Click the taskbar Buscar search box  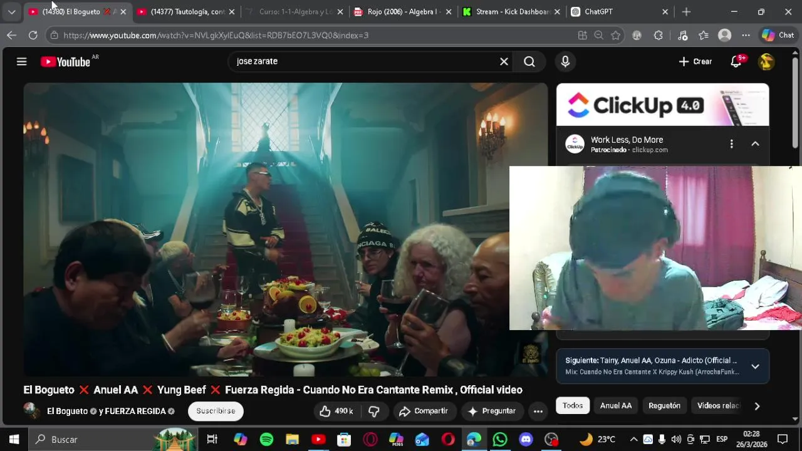point(113,439)
